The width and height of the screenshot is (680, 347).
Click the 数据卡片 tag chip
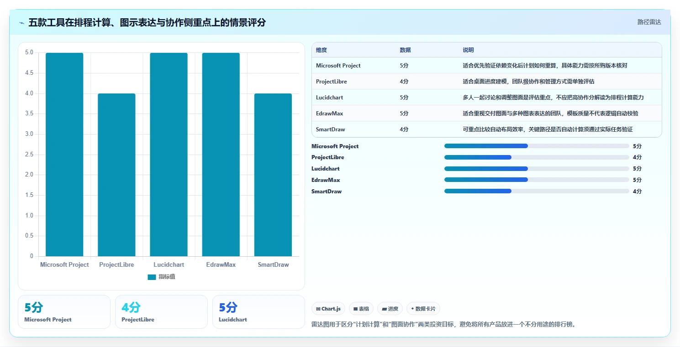423,309
